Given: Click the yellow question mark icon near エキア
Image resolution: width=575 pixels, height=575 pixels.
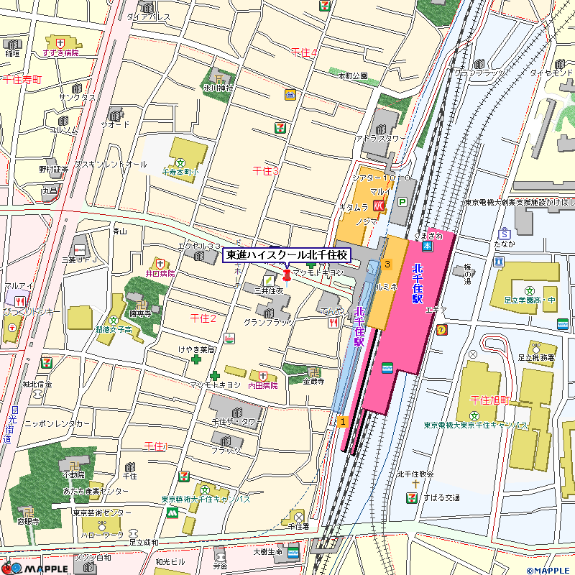Looking at the screenshot, I should (x=442, y=330).
